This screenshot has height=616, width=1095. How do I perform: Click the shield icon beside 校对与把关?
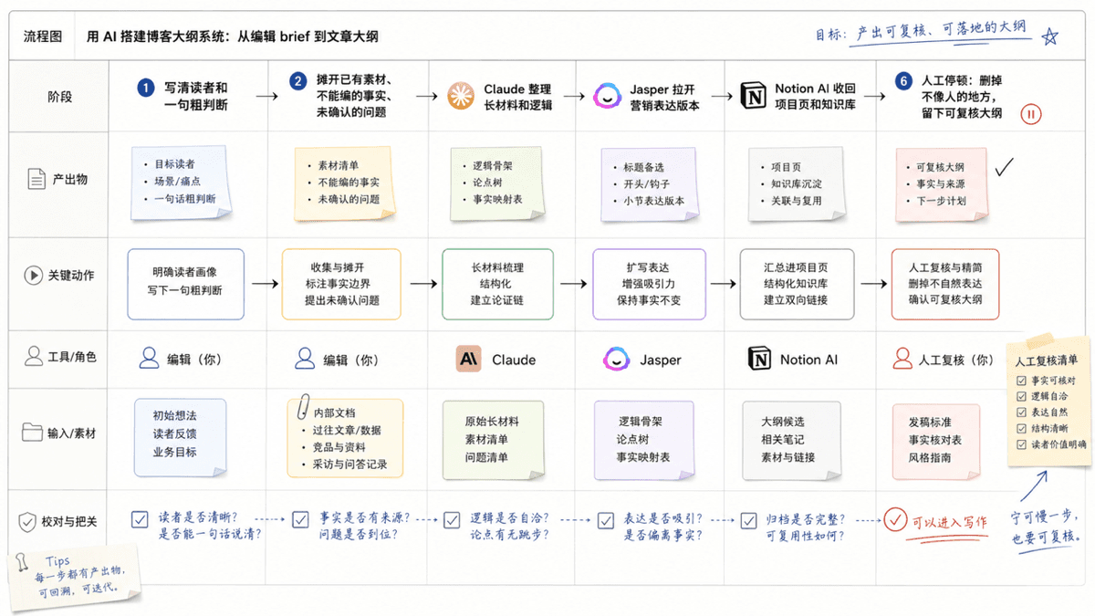28,522
